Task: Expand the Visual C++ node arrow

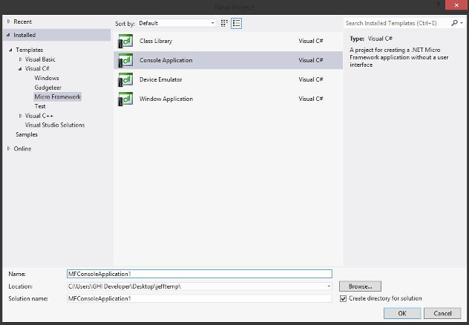Action: tap(20, 116)
